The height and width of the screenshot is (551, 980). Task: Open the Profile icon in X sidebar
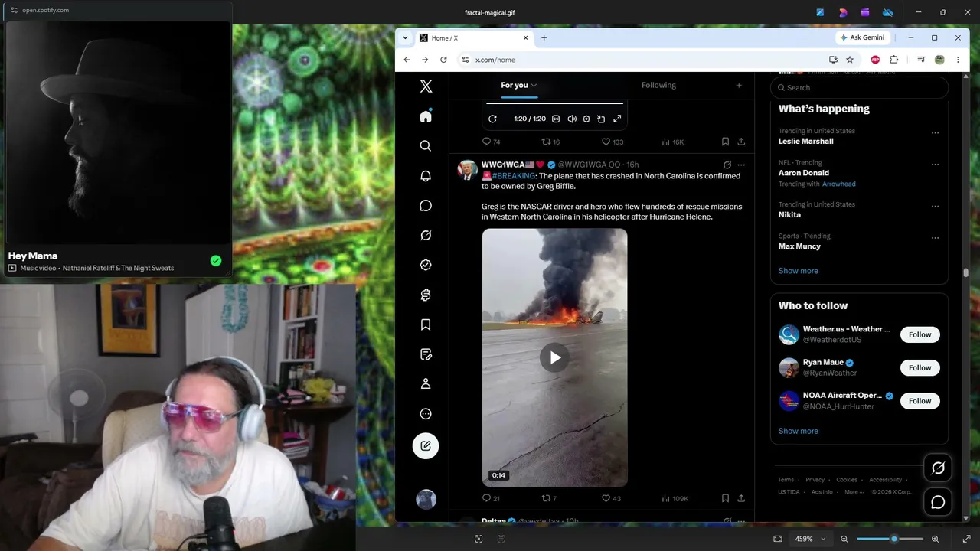426,384
